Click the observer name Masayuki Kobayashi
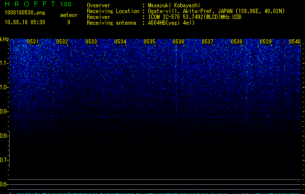Screen dimensions: 305x194 click(x=174, y=5)
